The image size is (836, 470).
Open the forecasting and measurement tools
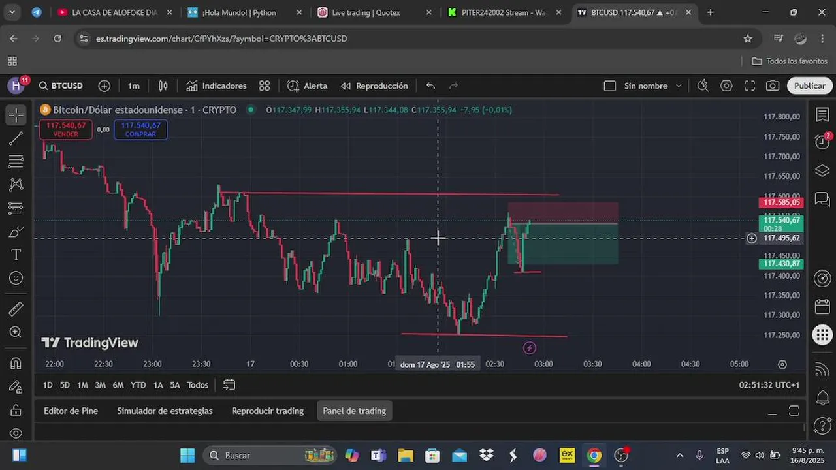(x=16, y=208)
